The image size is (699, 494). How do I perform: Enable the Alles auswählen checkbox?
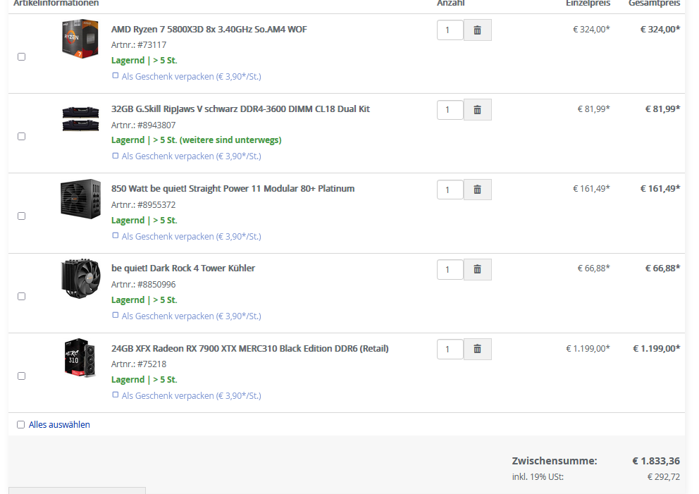(x=21, y=424)
